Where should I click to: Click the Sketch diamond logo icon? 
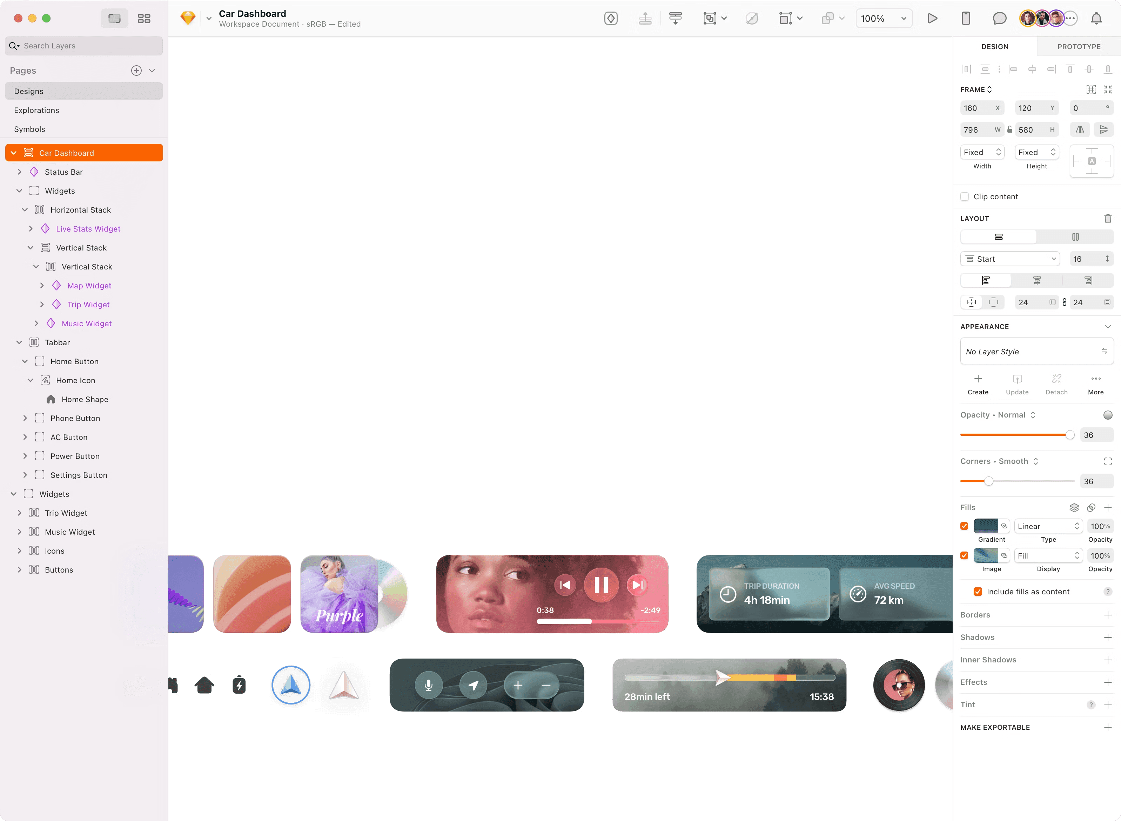(x=188, y=18)
